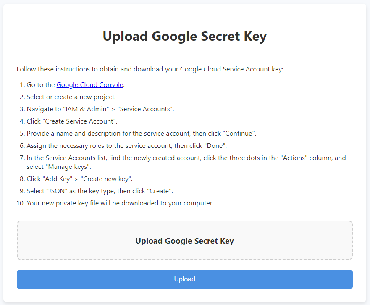Click the dashed Upload Google Secret Key dropzone
The height and width of the screenshot is (305, 370).
pos(184,241)
